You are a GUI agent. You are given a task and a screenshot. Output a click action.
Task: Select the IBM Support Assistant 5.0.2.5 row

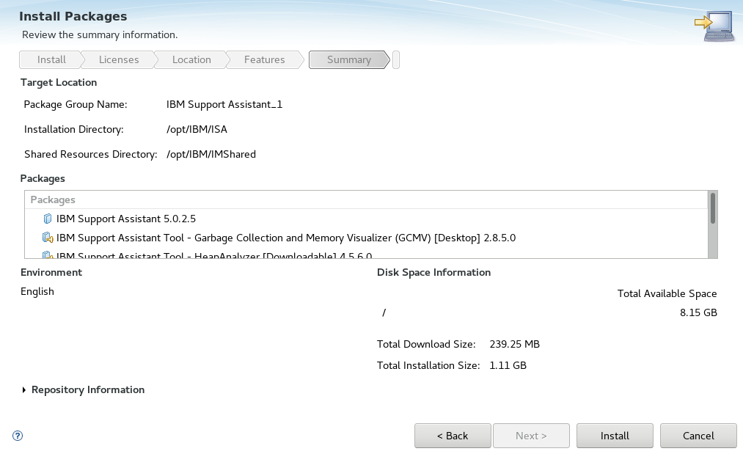click(366, 219)
